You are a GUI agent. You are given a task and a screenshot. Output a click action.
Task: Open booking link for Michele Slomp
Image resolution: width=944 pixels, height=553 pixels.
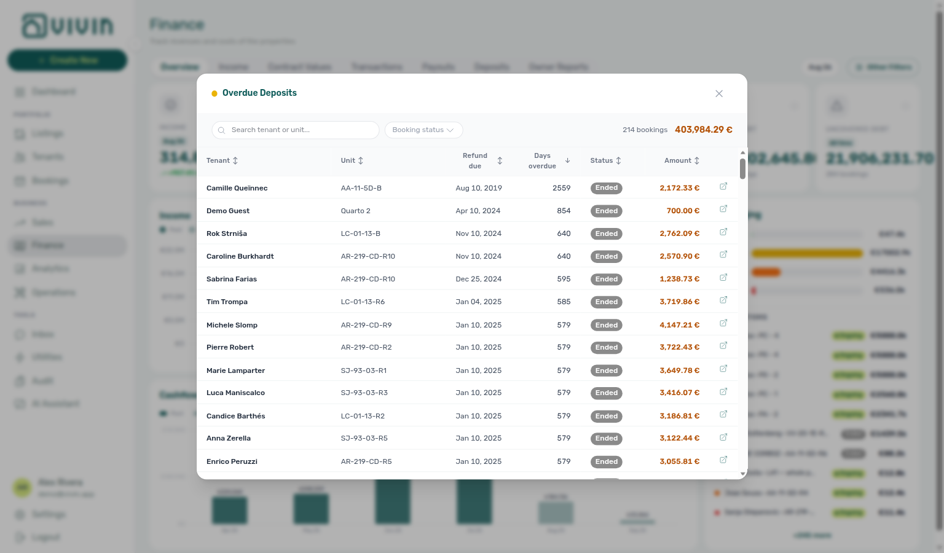723,323
